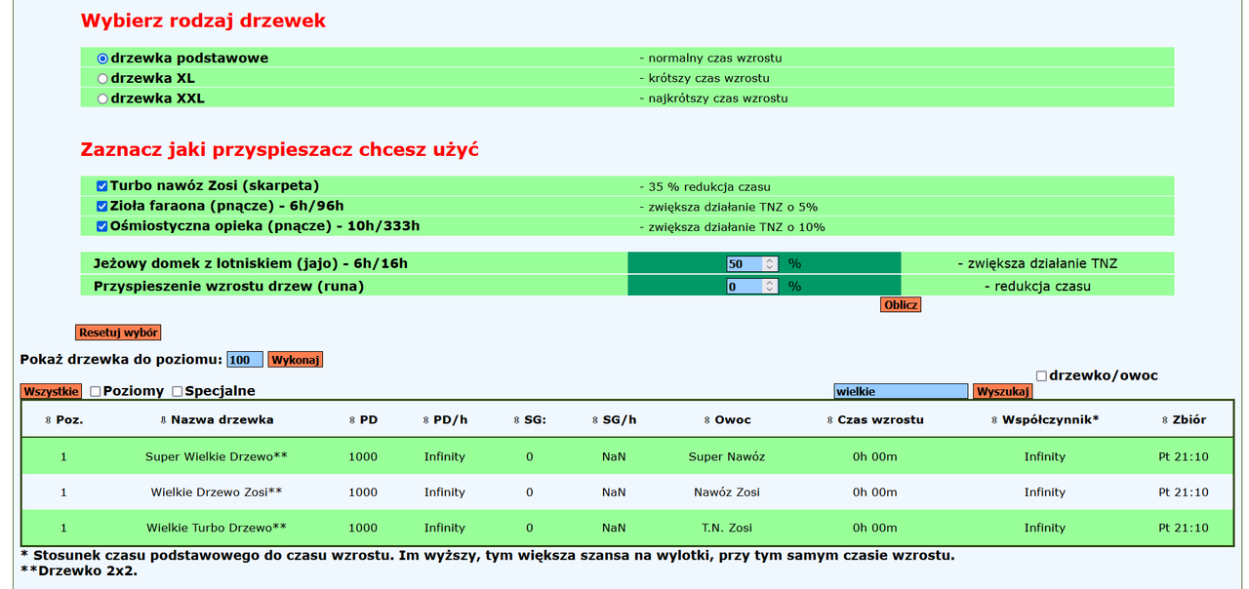Click the Super Nawóz fruit cell
Image resolution: width=1249 pixels, height=589 pixels.
(x=727, y=456)
